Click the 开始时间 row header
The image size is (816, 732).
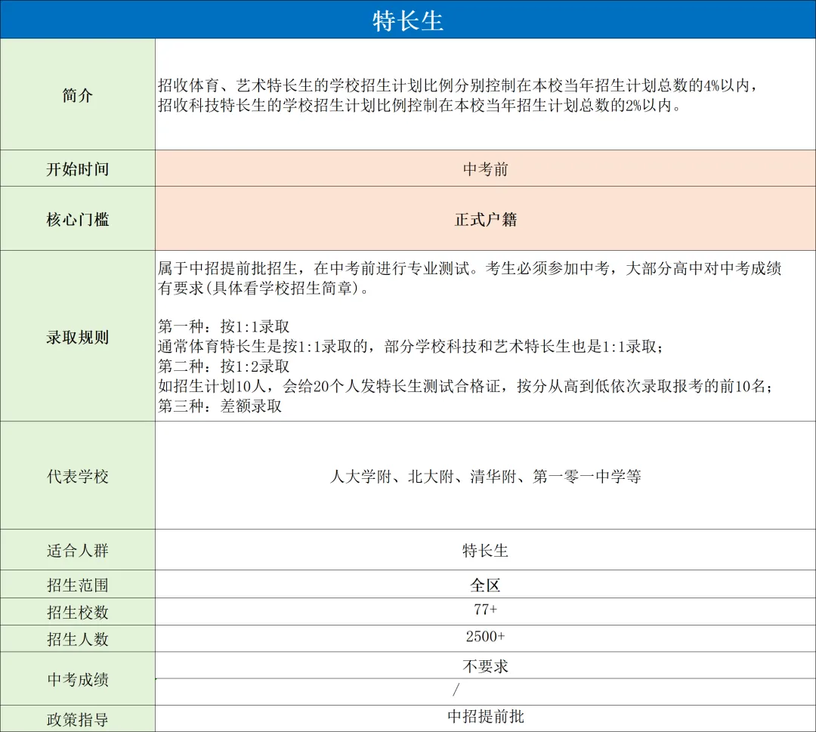(x=78, y=169)
